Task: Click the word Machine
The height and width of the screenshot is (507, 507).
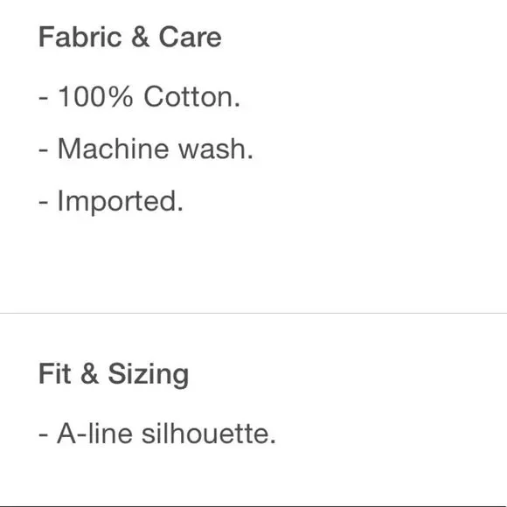Action: (x=113, y=149)
